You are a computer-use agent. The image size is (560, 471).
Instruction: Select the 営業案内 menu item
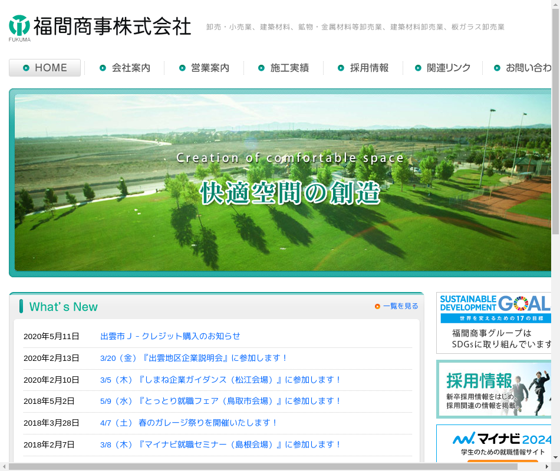[204, 68]
